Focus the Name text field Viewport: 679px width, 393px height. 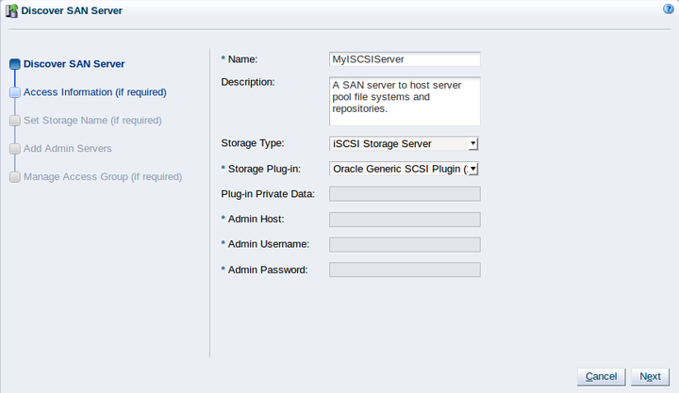click(x=405, y=58)
